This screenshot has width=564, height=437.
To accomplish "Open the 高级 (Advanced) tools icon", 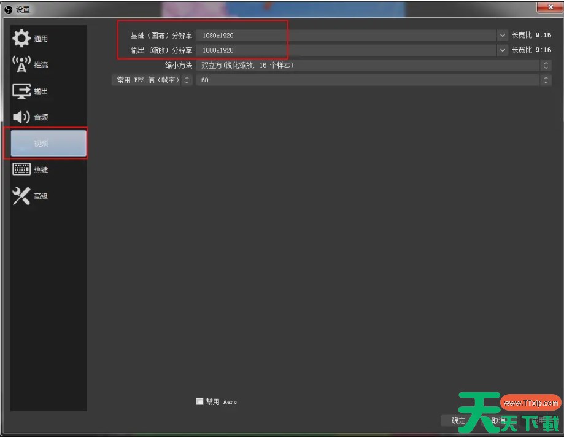I will click(21, 196).
